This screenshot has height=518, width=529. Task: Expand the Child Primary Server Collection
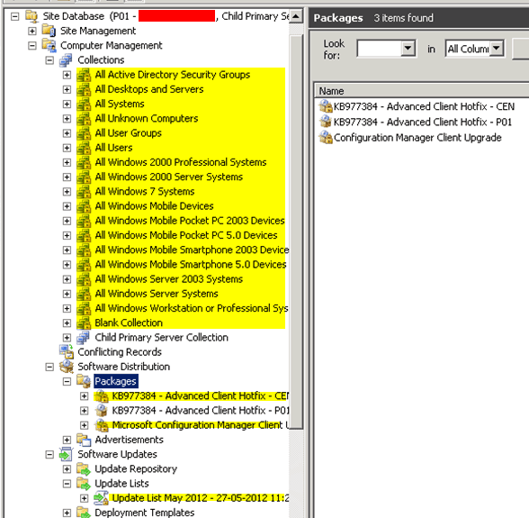click(x=67, y=338)
